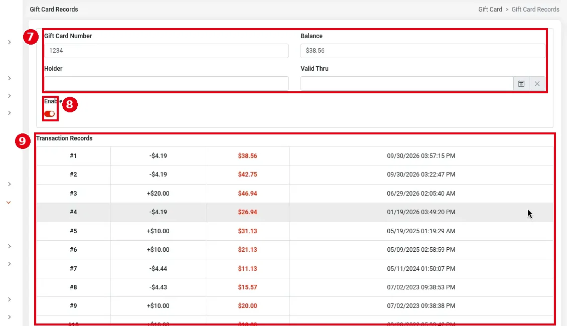Open the Valid Thru calendar picker

pos(521,83)
